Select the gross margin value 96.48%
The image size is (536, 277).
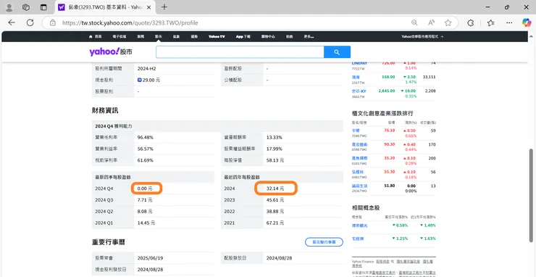pos(146,137)
